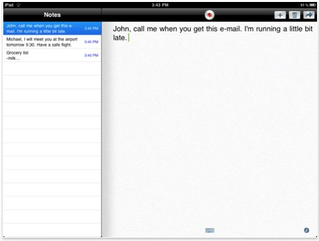
Task: Place cursor in the note text area
Action: click(209, 129)
